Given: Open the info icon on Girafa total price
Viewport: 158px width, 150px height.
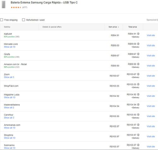Looking at the screenshot, I should click(x=138, y=54).
